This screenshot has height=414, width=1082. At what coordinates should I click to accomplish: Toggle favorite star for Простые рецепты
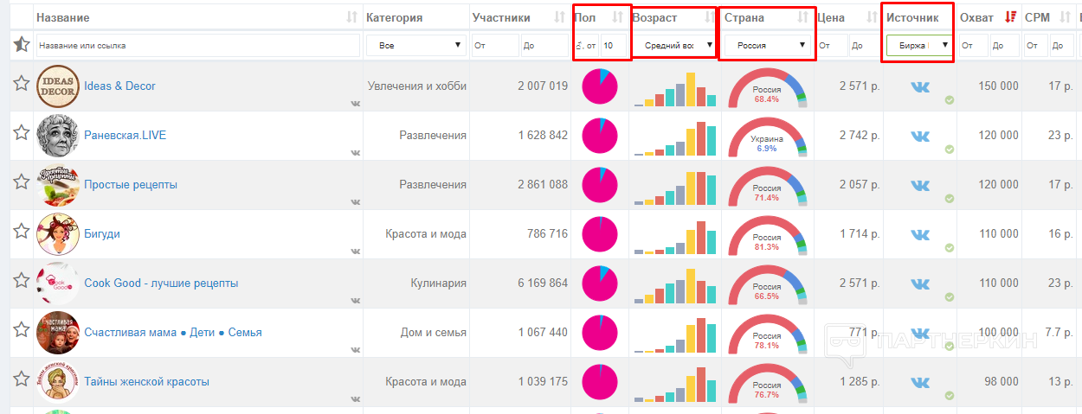point(22,182)
